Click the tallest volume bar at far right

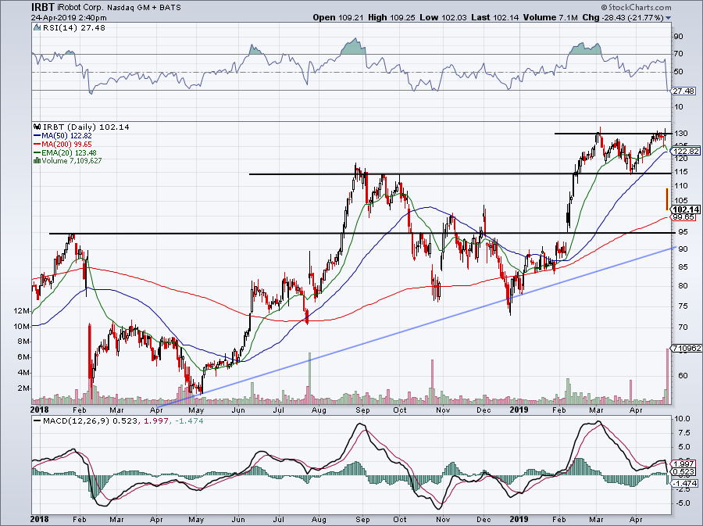[668, 376]
